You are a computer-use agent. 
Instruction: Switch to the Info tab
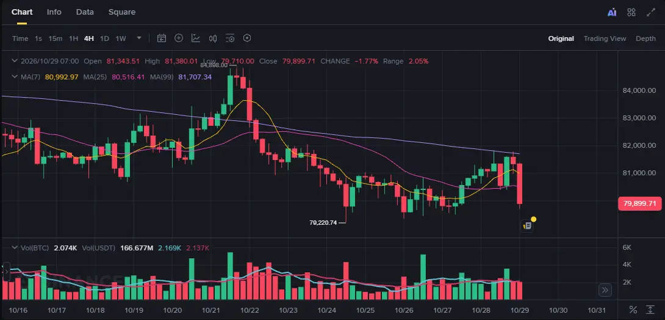pyautogui.click(x=54, y=12)
